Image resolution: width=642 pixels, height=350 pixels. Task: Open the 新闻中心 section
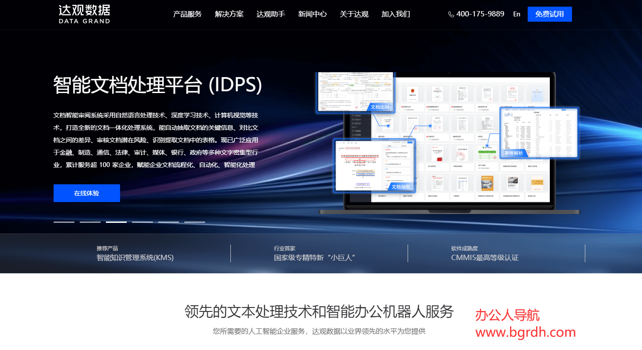[312, 14]
